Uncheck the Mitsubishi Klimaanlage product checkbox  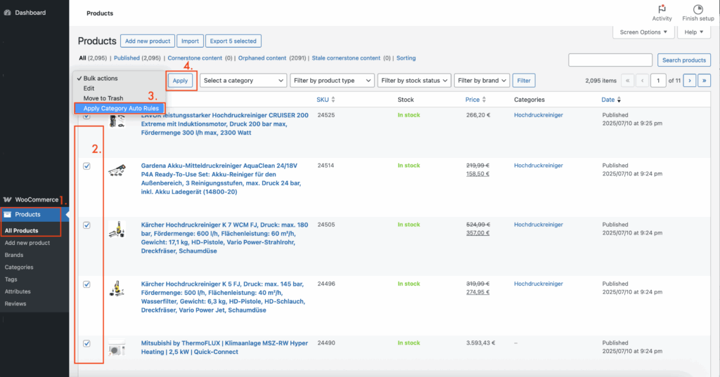click(x=86, y=343)
